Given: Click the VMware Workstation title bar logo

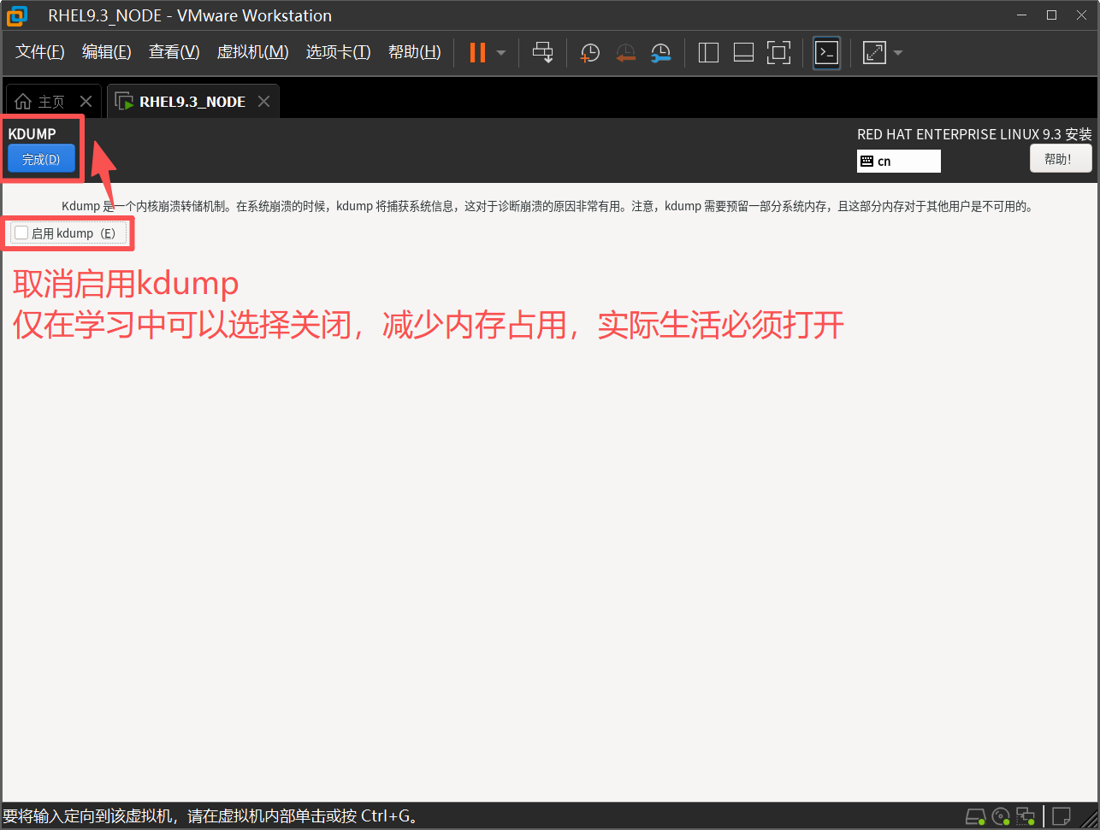Looking at the screenshot, I should (x=17, y=15).
